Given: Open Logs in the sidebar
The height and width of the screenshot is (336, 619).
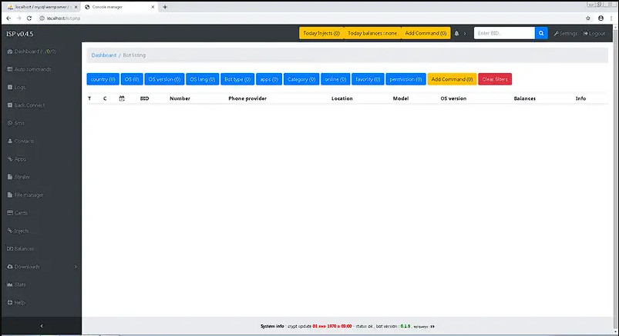Looking at the screenshot, I should (16, 88).
